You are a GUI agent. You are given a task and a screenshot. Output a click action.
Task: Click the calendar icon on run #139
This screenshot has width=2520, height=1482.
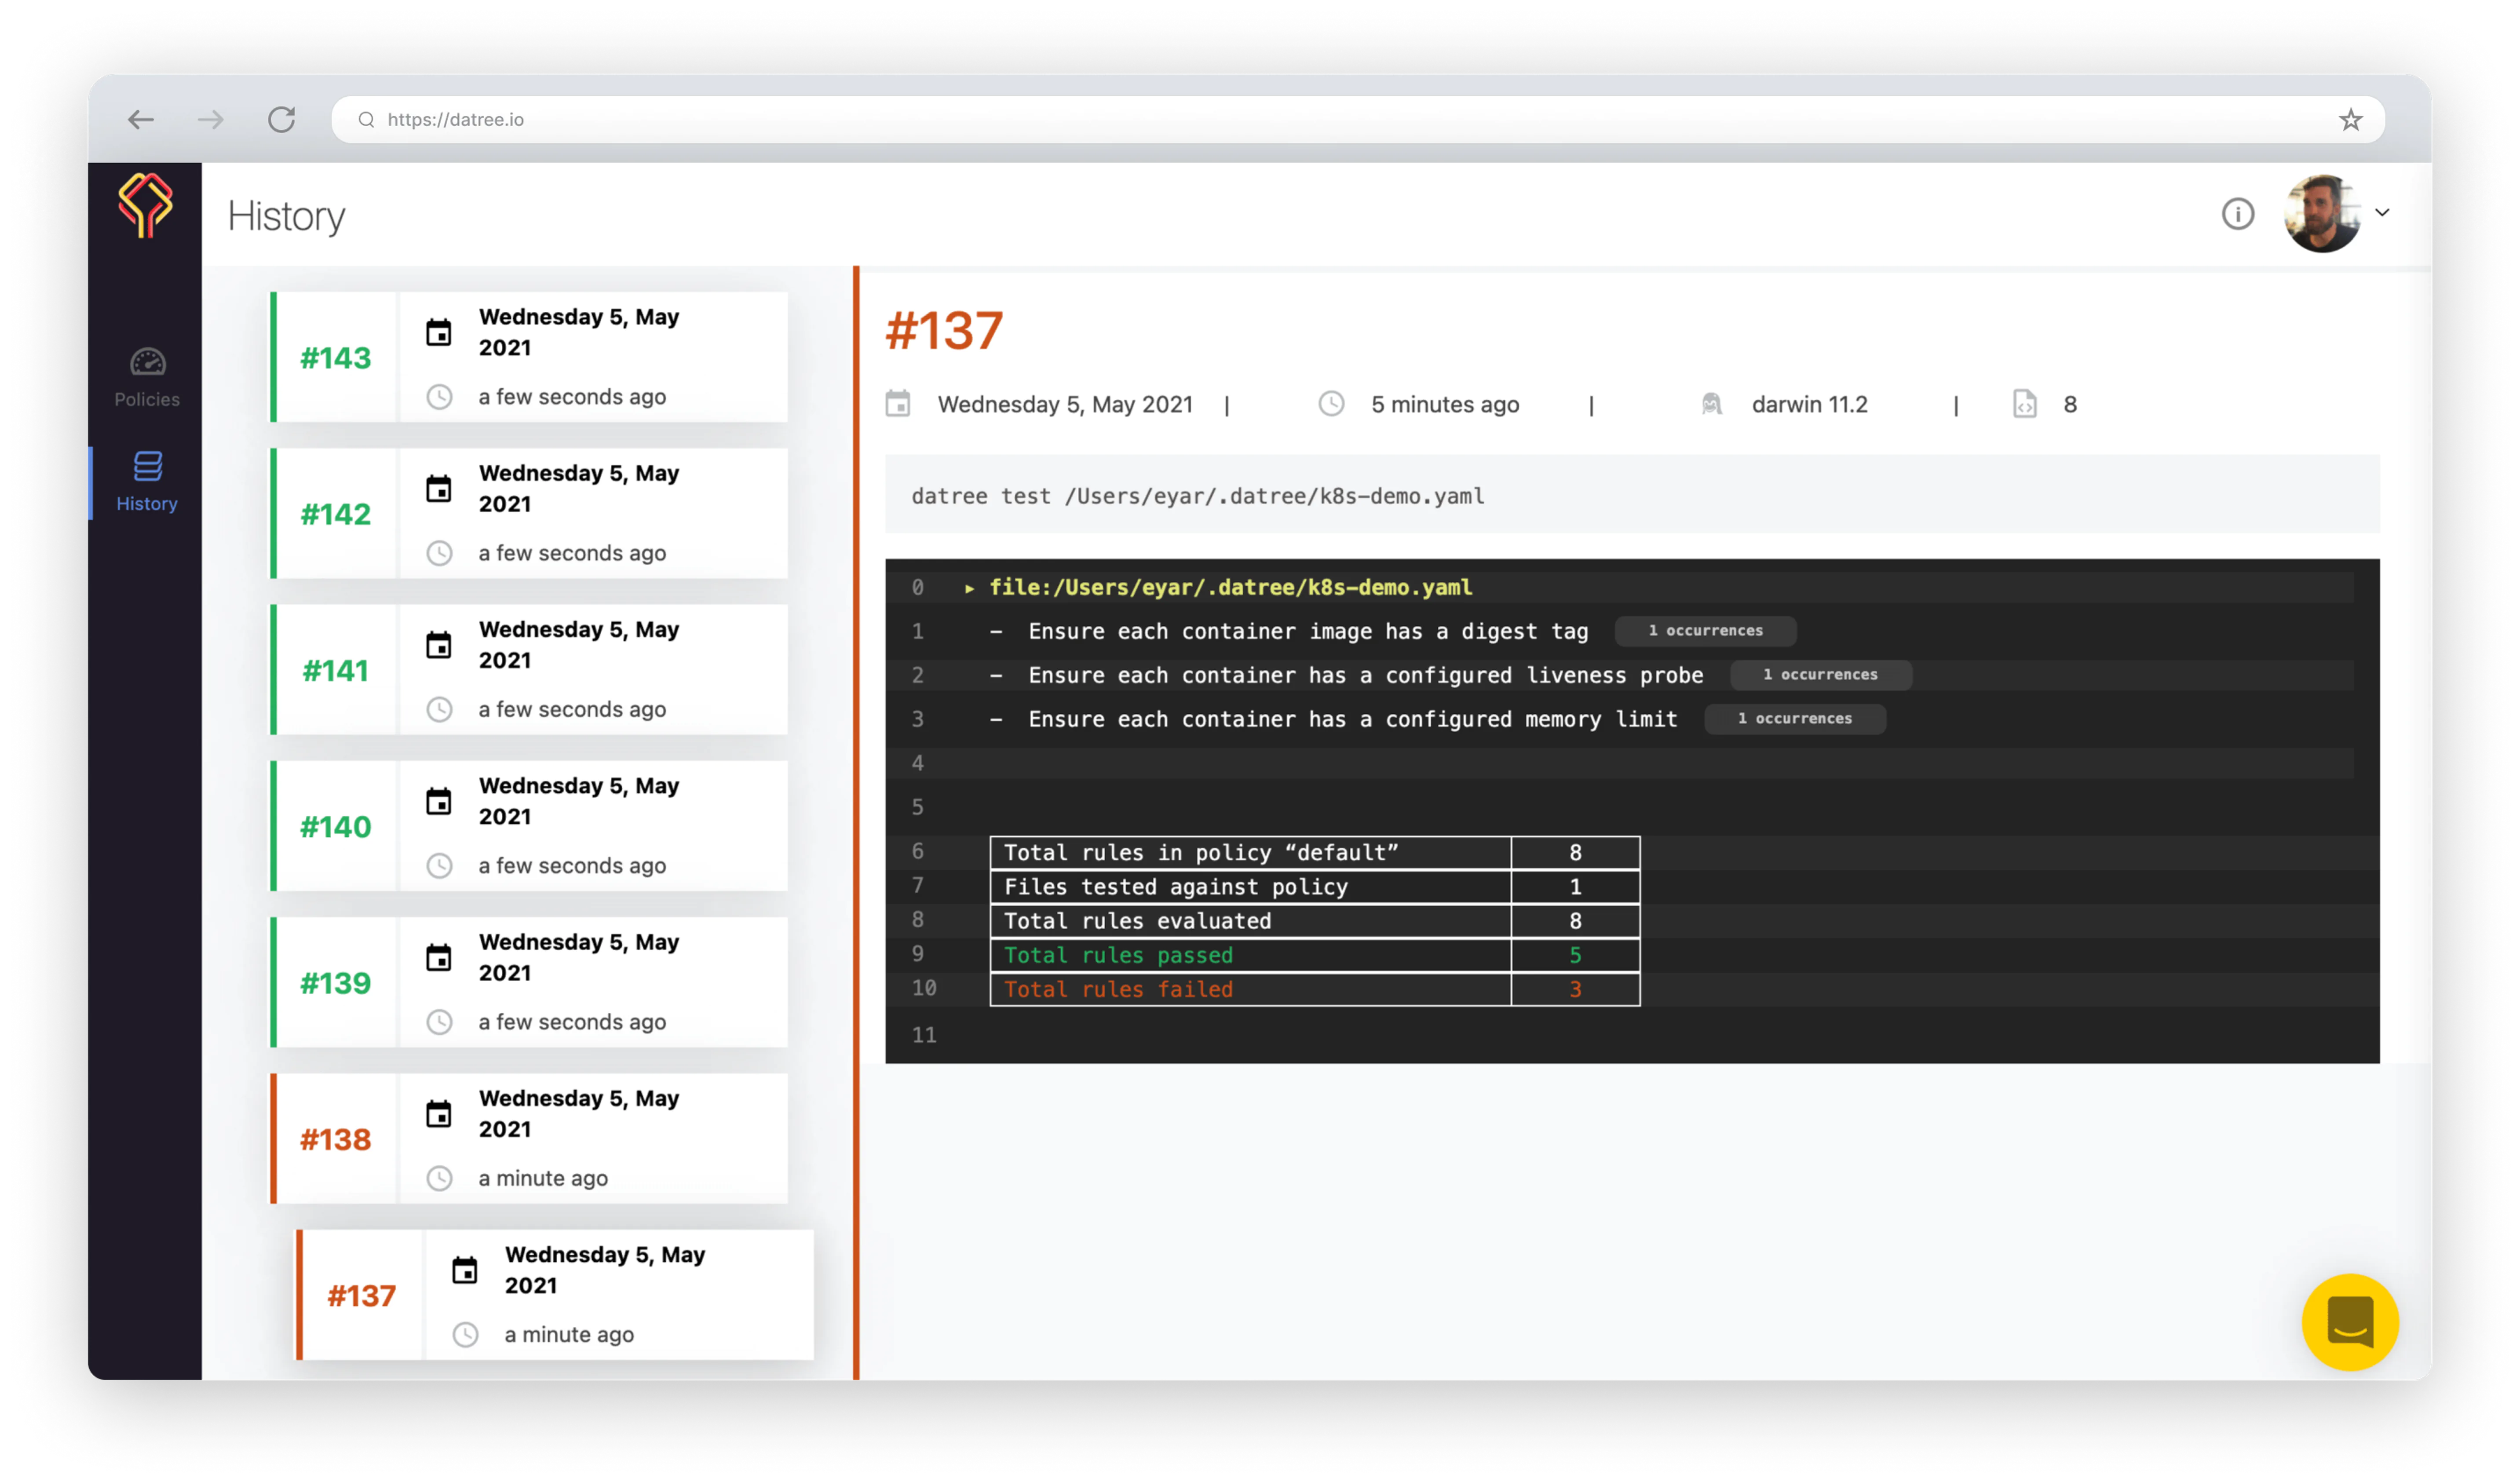[x=439, y=957]
